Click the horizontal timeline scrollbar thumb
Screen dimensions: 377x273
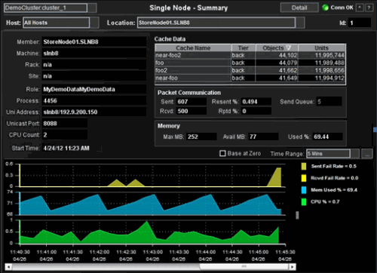click(244, 267)
